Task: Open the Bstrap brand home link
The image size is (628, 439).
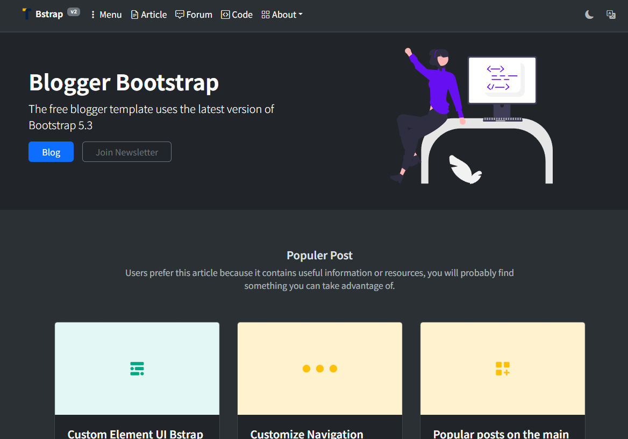Action: tap(49, 15)
